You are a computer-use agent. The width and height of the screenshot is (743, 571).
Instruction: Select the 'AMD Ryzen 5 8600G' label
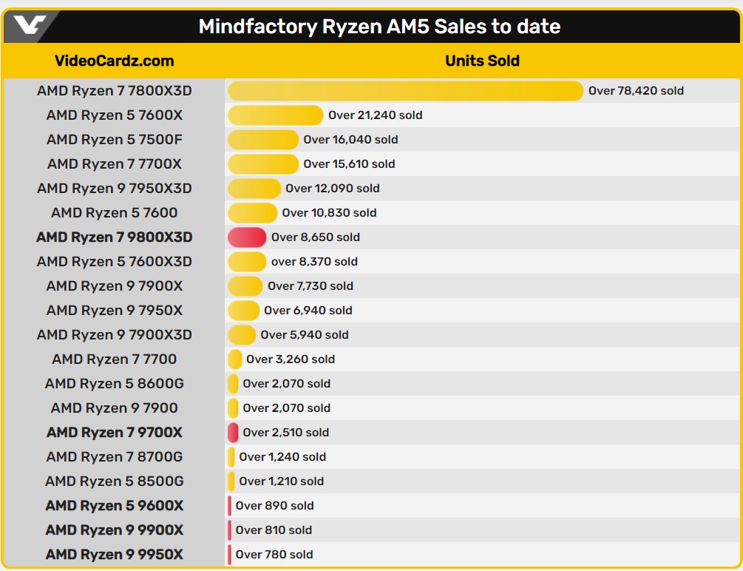point(114,384)
